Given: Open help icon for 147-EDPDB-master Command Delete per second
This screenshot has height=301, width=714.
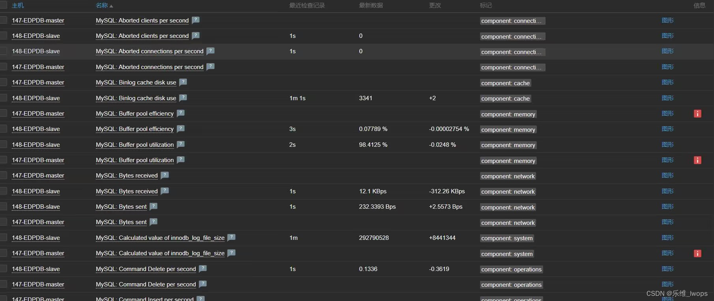Looking at the screenshot, I should click(203, 284).
